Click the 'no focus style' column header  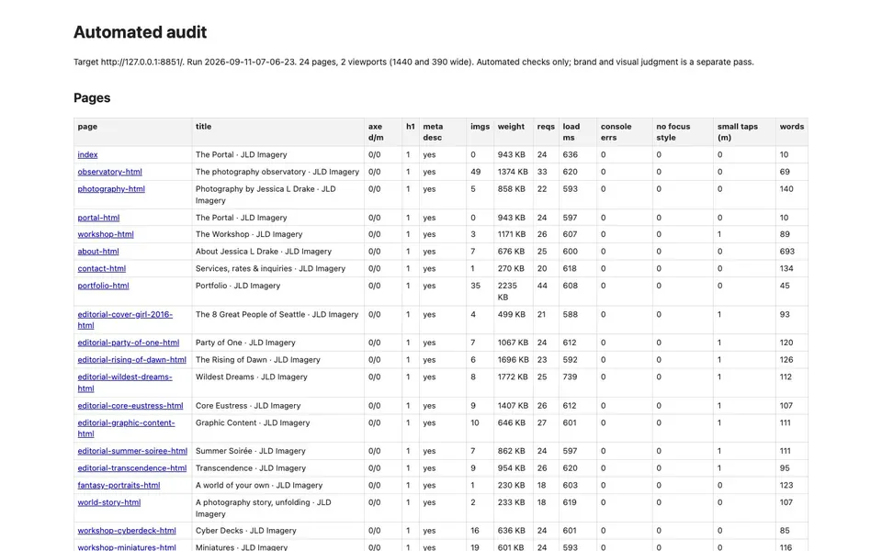(673, 132)
